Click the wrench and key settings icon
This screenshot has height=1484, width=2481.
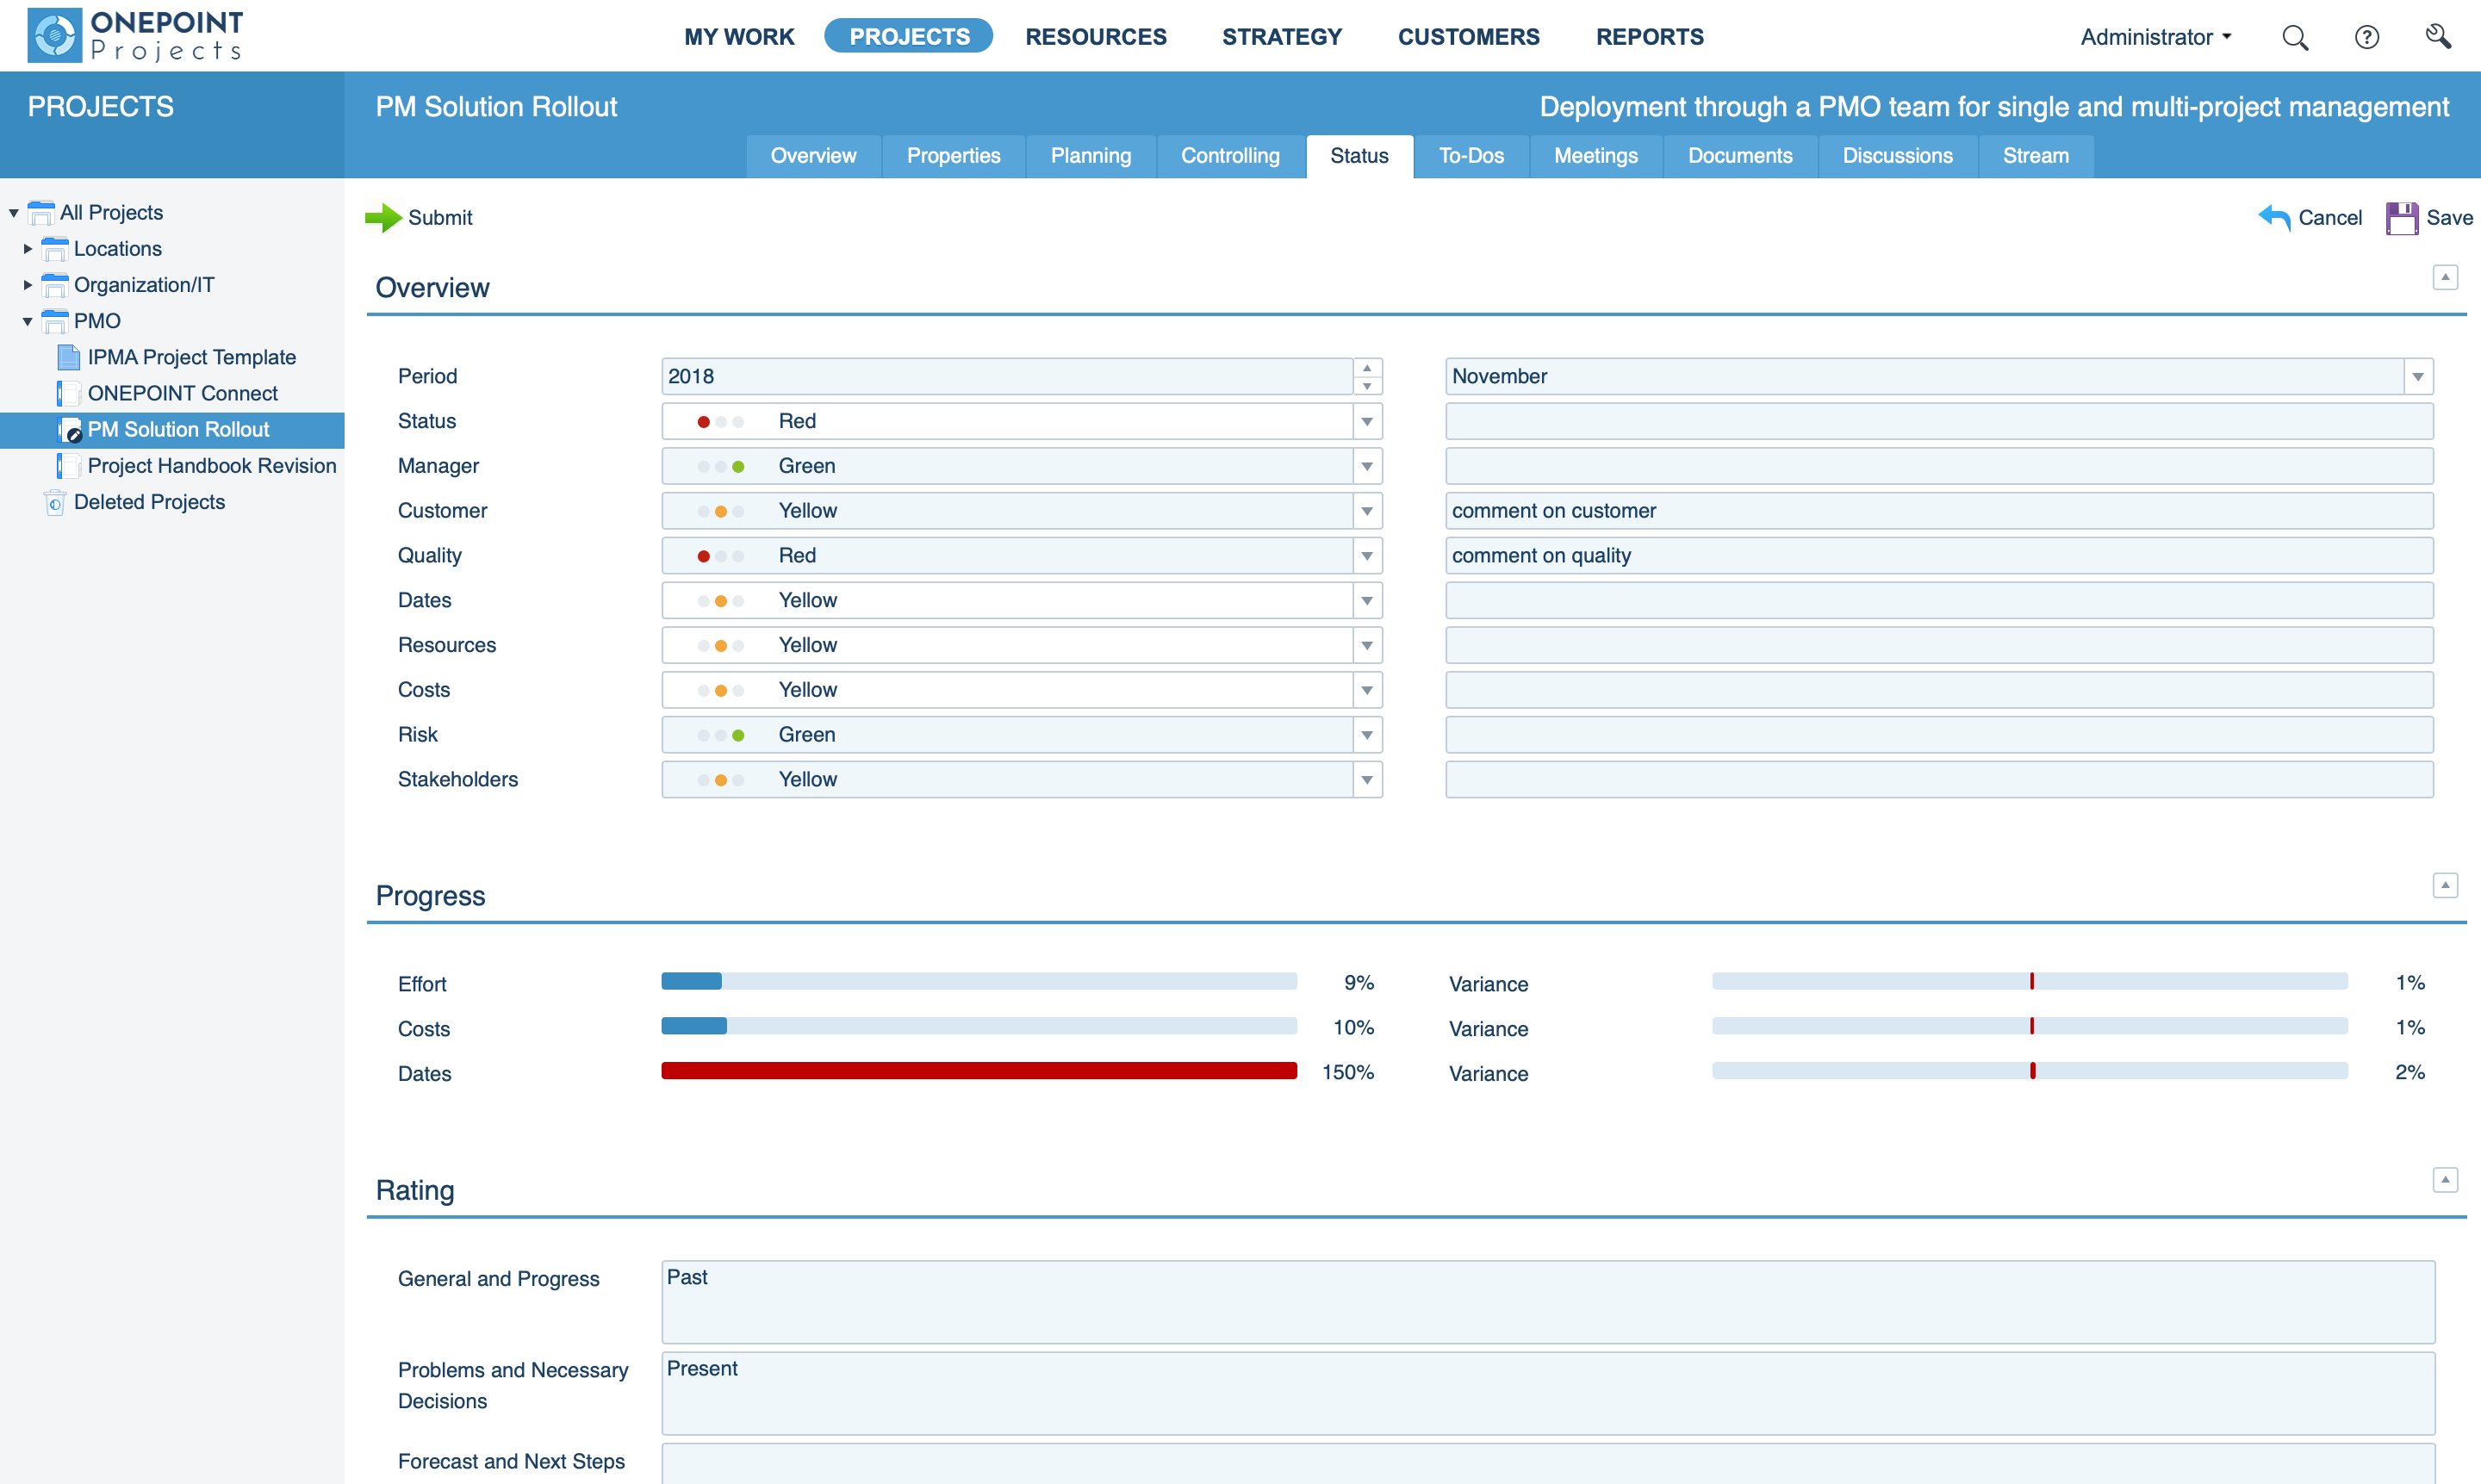coord(2438,36)
